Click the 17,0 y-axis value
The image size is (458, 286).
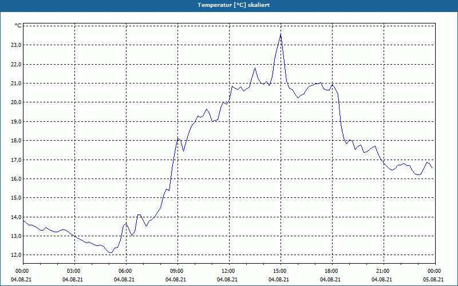(17, 160)
